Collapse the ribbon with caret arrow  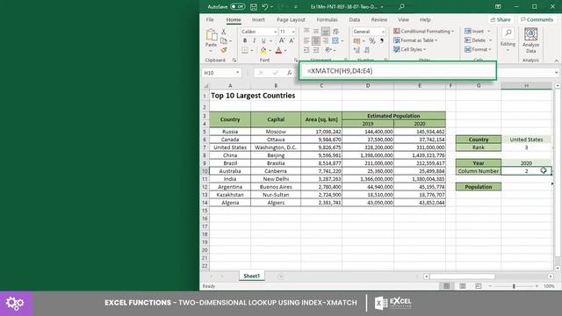[556, 61]
